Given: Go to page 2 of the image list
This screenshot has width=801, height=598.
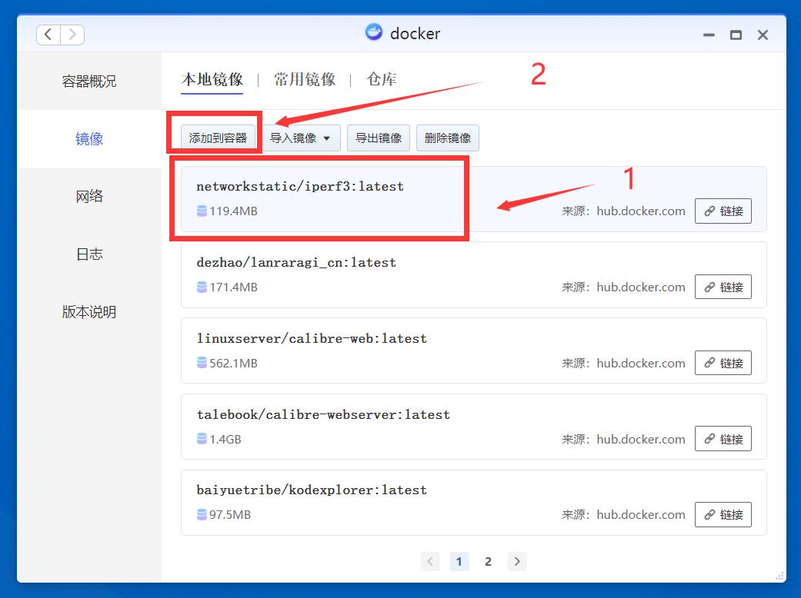Looking at the screenshot, I should (x=488, y=561).
